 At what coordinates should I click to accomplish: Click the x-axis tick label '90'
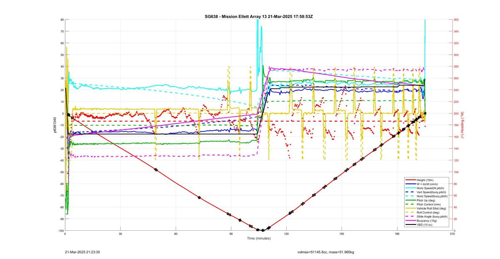click(231, 234)
